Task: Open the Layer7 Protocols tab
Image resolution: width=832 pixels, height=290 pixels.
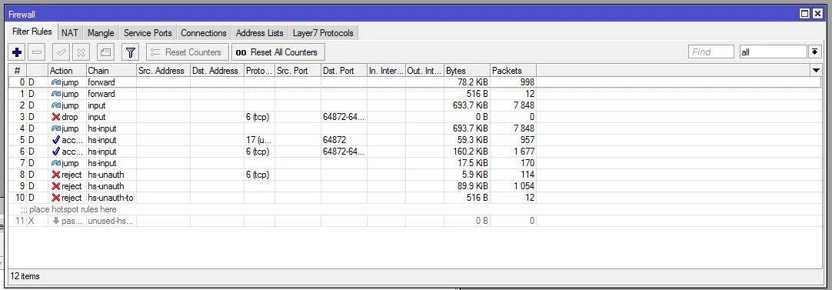Action: point(323,33)
